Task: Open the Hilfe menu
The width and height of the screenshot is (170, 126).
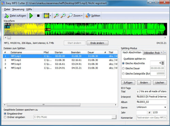Action: coord(29,9)
